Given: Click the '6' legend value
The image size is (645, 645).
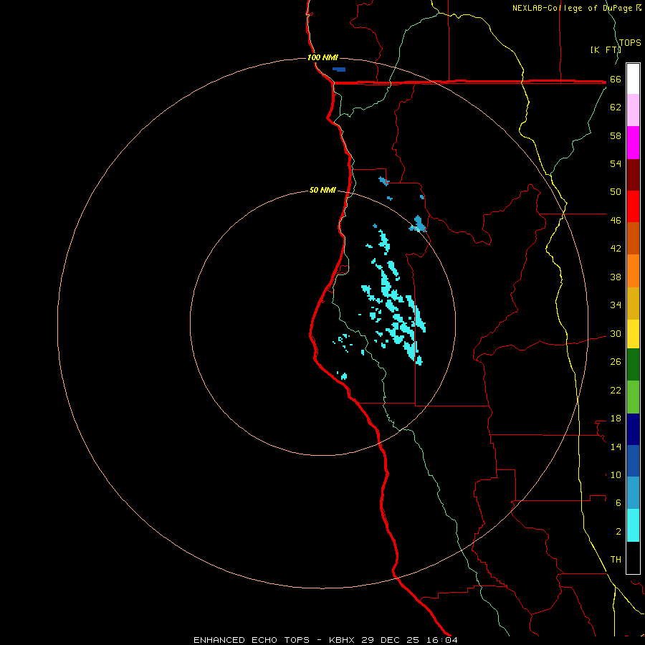Looking at the screenshot, I should (x=618, y=502).
